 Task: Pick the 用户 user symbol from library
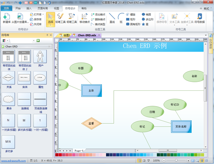coord(40,59)
